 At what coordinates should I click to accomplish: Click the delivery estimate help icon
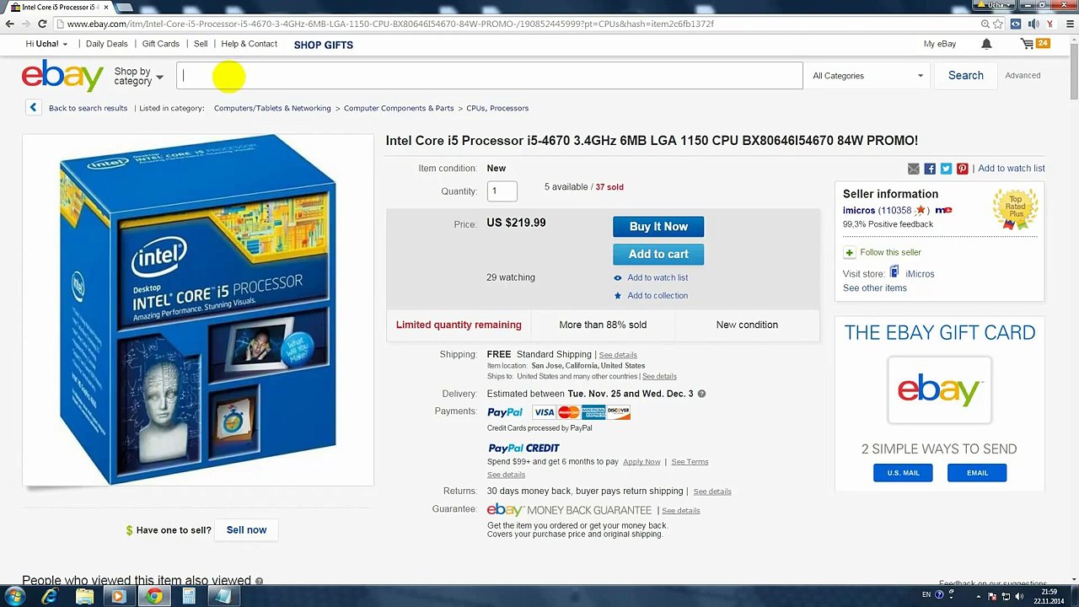coord(701,394)
